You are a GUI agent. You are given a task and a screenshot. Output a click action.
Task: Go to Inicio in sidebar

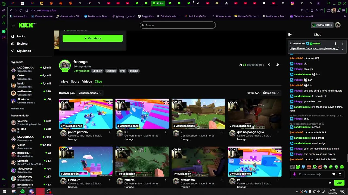coord(18,36)
